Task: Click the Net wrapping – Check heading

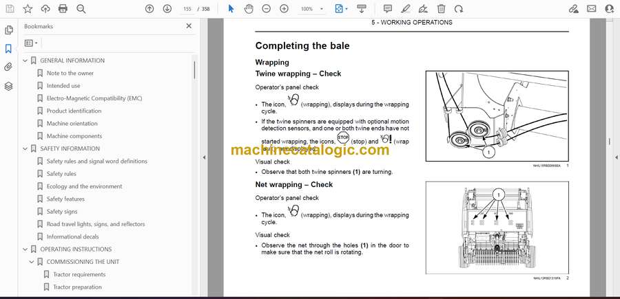Action: [x=293, y=185]
